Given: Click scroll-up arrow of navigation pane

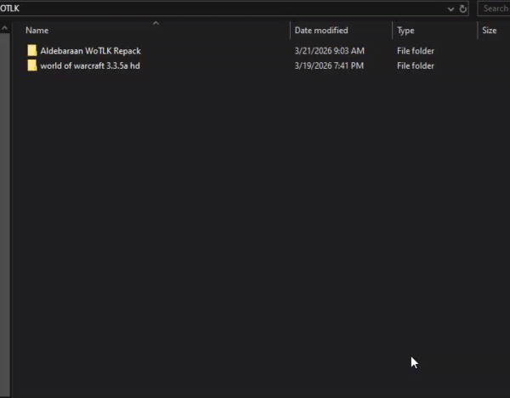Looking at the screenshot, I should (x=4, y=28).
